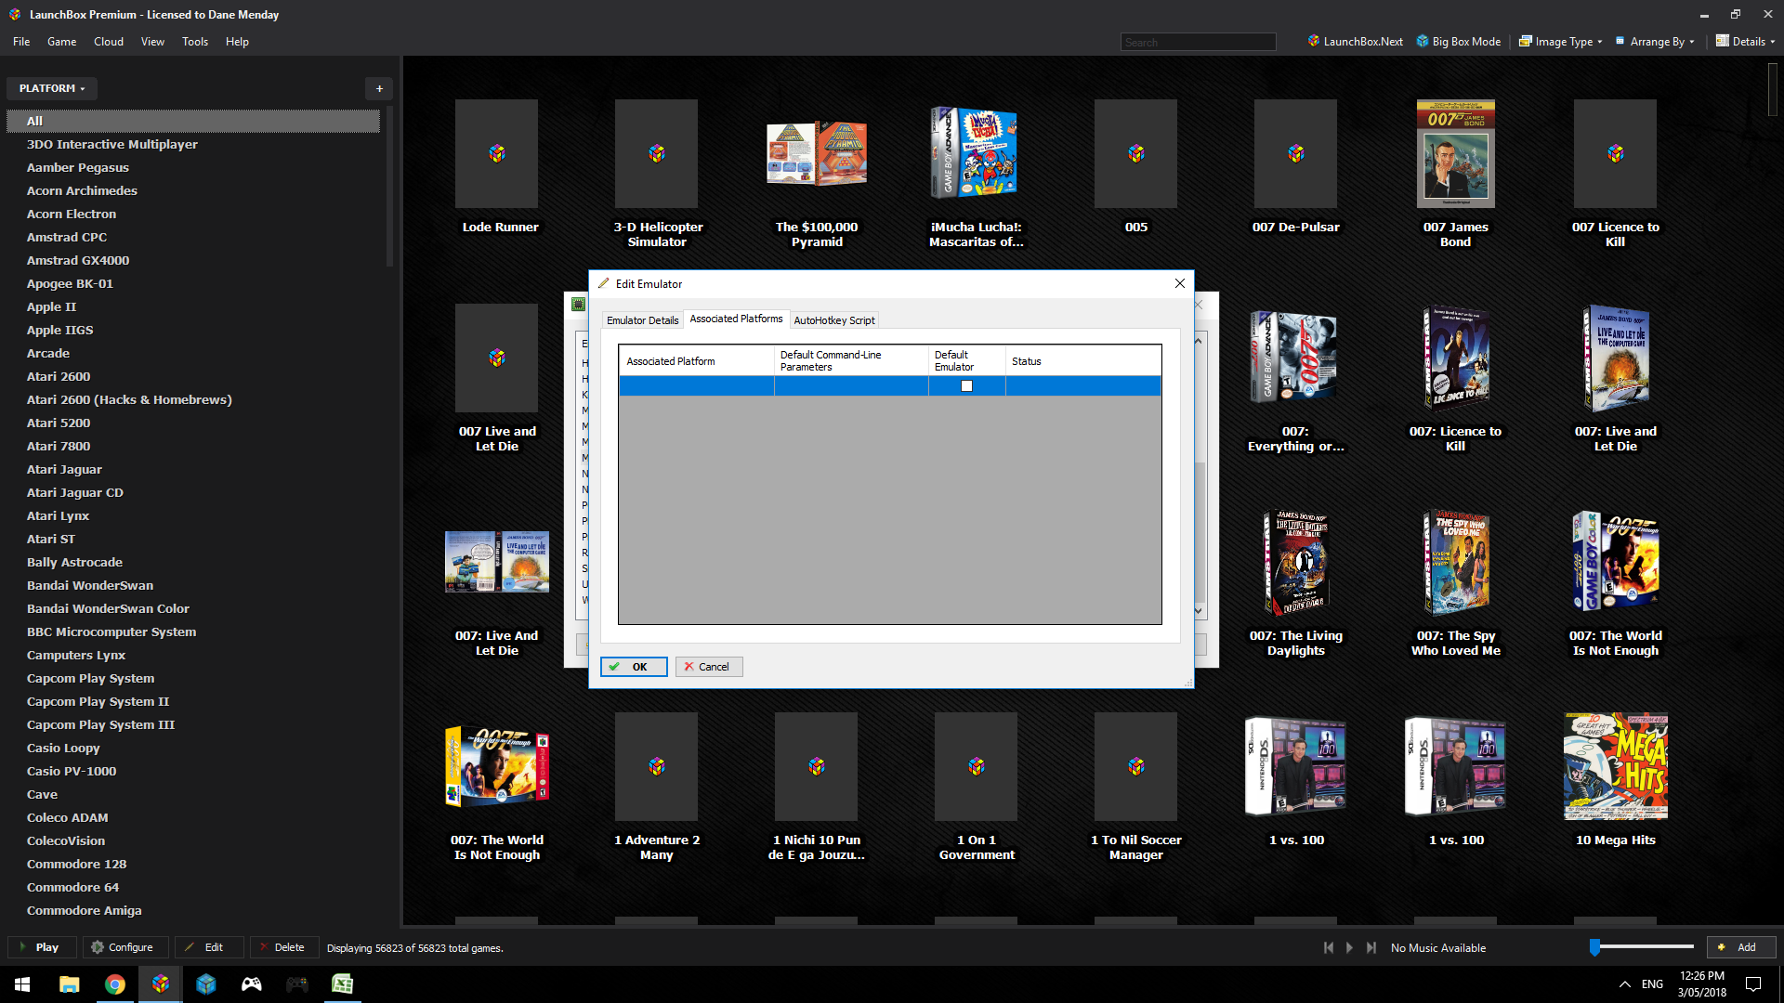Screen dimensions: 1784x1003
Task: Select the All platform entry
Action: click(193, 121)
